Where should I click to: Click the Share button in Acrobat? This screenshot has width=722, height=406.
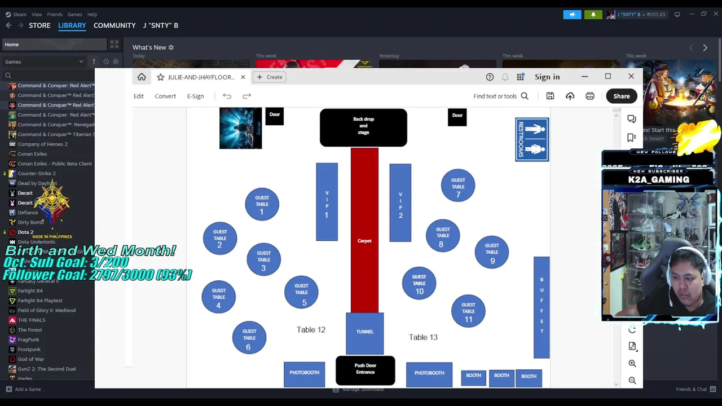tap(622, 96)
